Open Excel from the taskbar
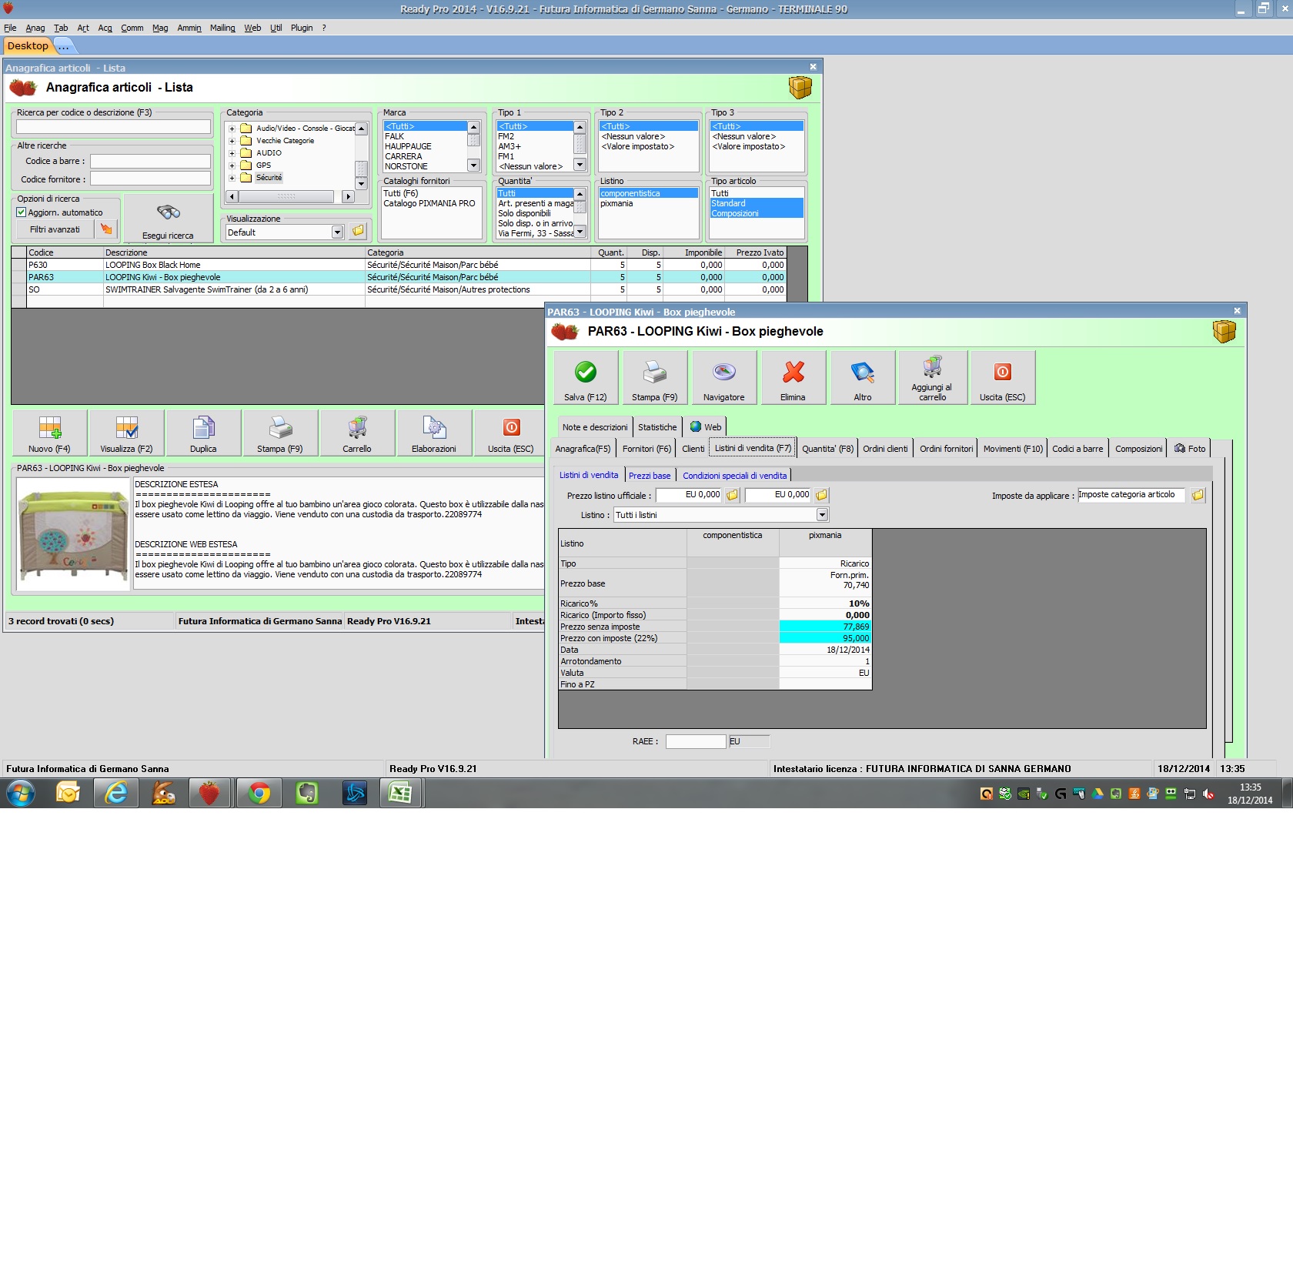 click(400, 793)
